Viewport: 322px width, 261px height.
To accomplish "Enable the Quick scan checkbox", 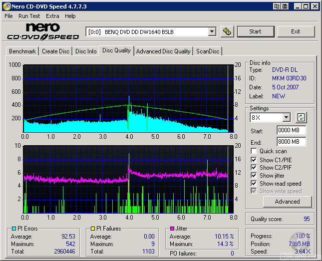I will 254,151.
